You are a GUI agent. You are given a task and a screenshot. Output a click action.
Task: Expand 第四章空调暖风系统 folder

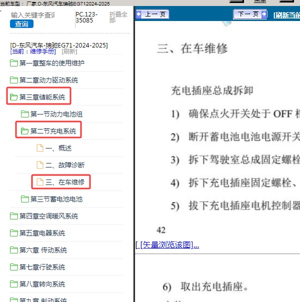(48, 216)
